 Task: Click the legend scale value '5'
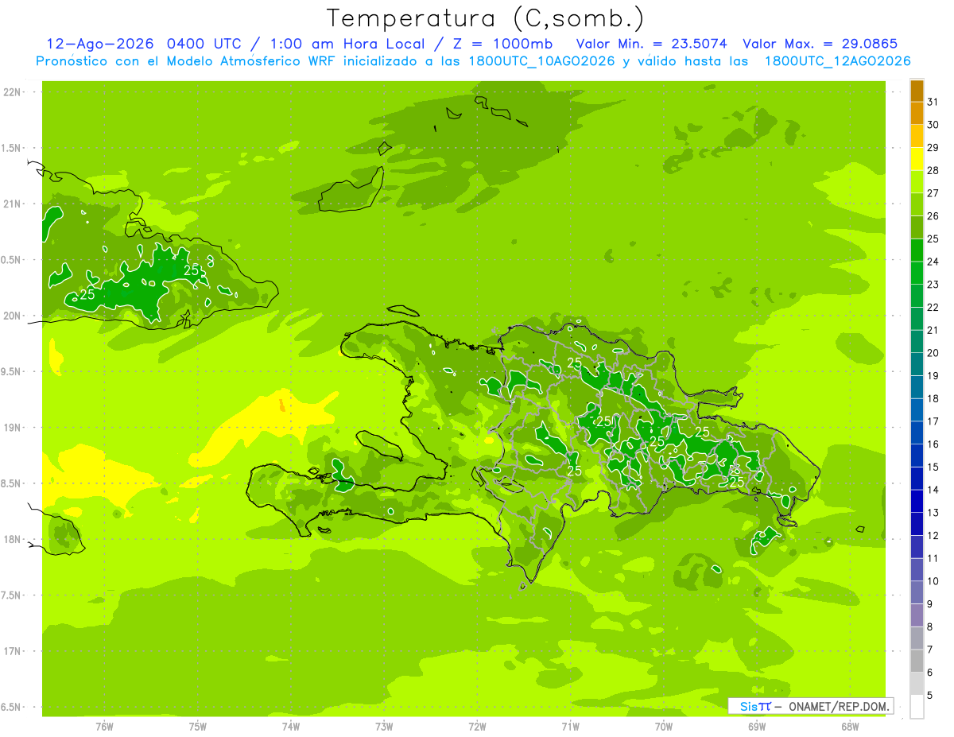[x=930, y=696]
